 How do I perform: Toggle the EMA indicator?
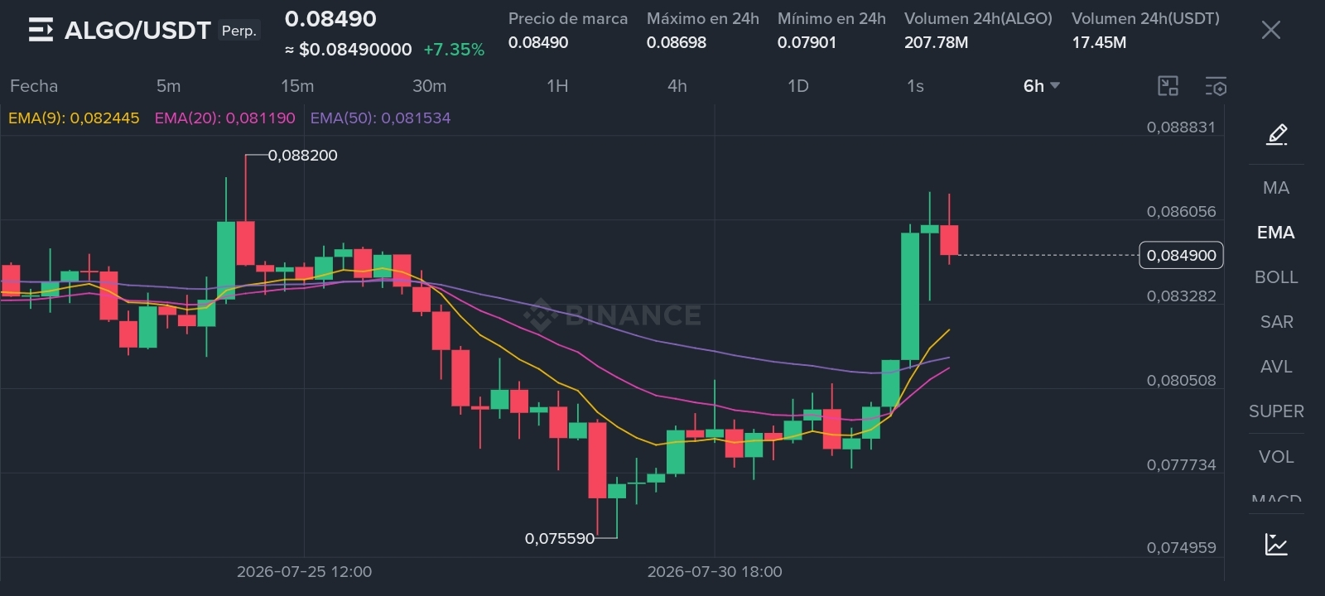click(1276, 233)
